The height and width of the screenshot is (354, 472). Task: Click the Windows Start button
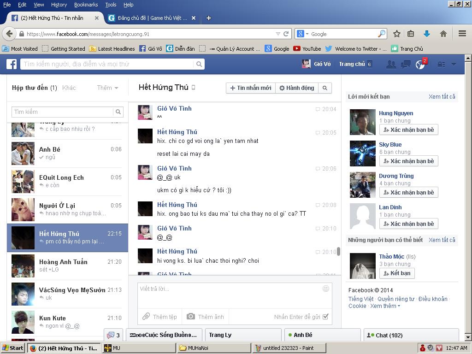coord(13,348)
